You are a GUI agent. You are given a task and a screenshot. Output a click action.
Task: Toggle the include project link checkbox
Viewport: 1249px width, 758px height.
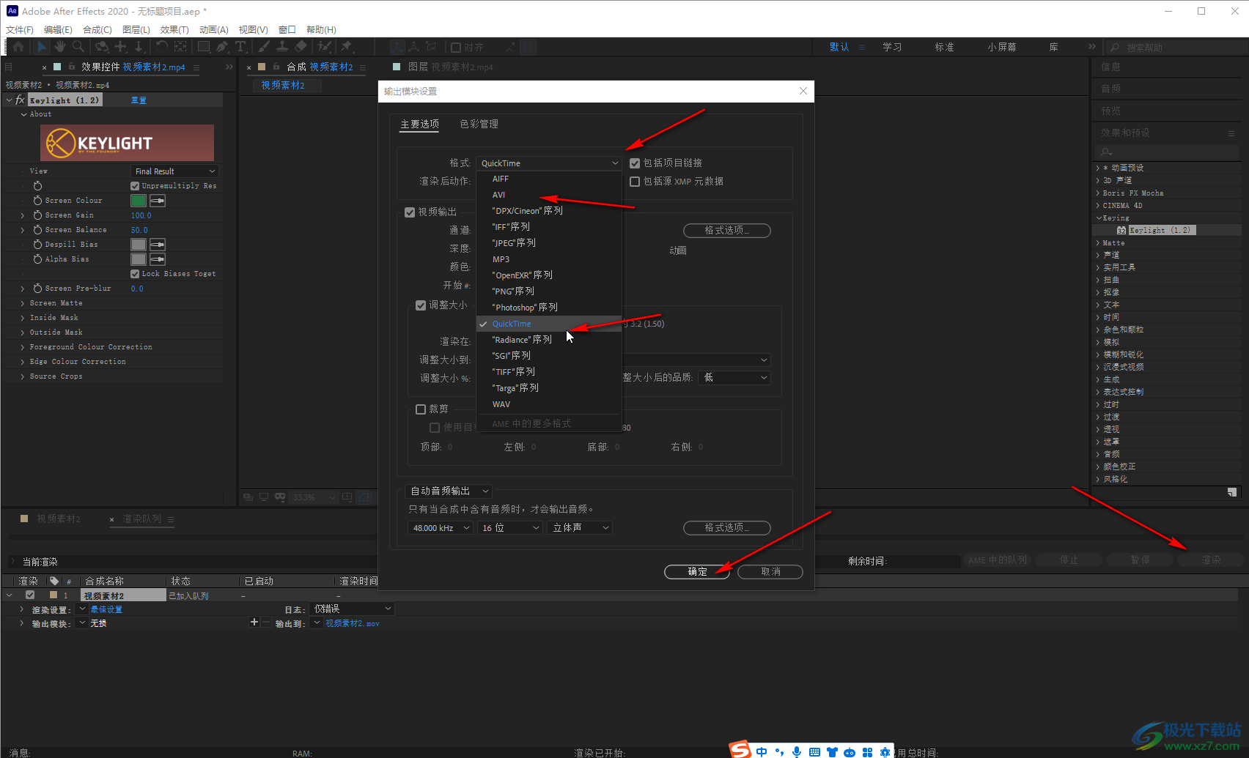pyautogui.click(x=635, y=163)
